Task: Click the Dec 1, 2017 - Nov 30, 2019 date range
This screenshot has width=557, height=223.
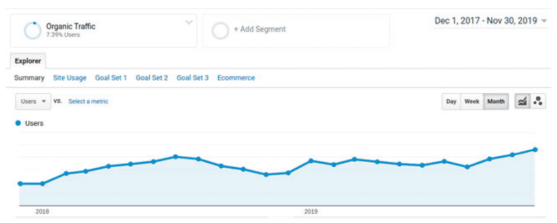Action: click(x=486, y=21)
